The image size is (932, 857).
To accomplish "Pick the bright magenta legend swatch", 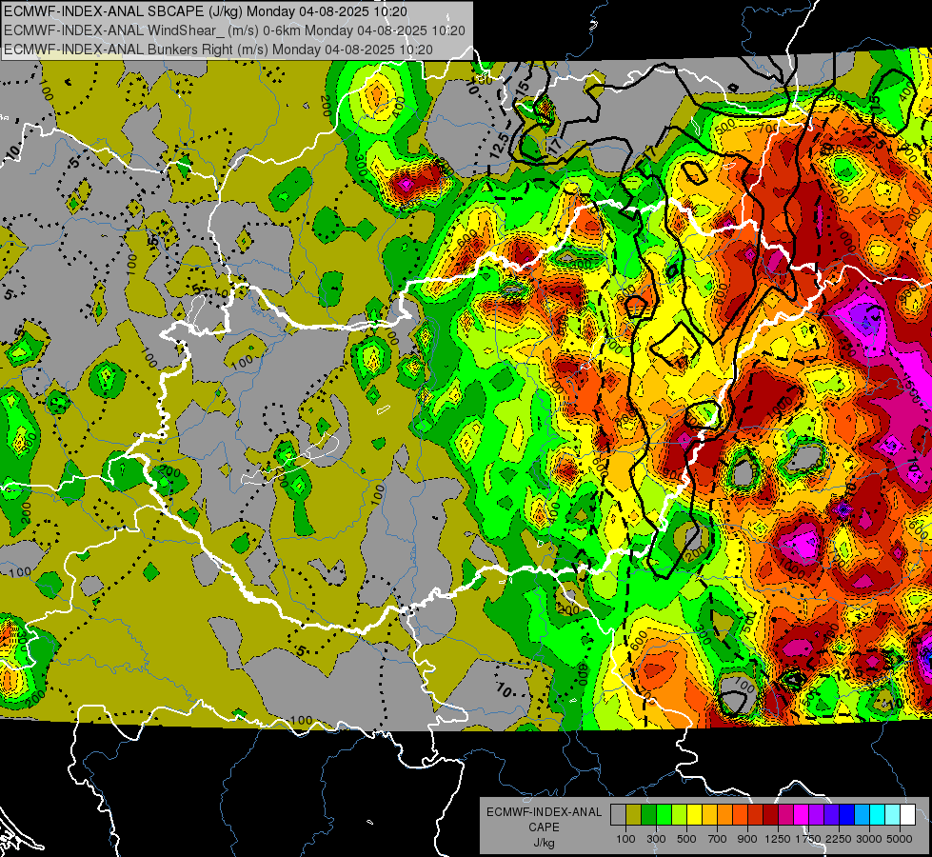I will tap(802, 814).
